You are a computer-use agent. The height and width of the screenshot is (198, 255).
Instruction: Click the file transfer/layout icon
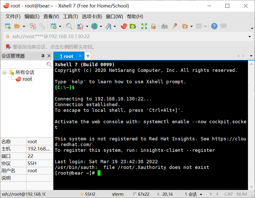point(80,26)
